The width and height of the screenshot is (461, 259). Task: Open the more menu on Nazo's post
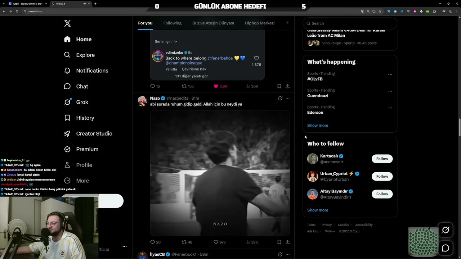(287, 98)
